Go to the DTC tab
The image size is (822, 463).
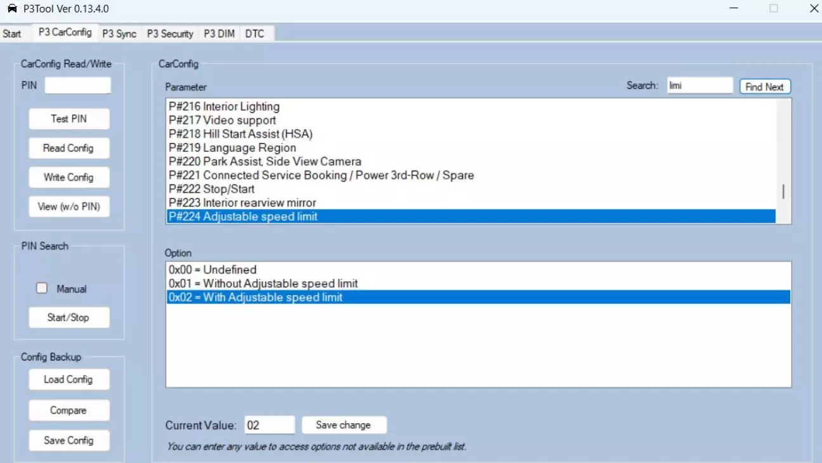click(254, 34)
